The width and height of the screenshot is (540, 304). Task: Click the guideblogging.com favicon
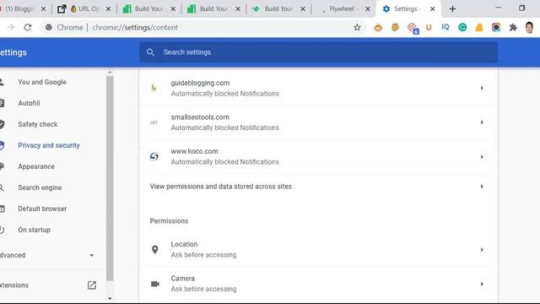(x=154, y=88)
